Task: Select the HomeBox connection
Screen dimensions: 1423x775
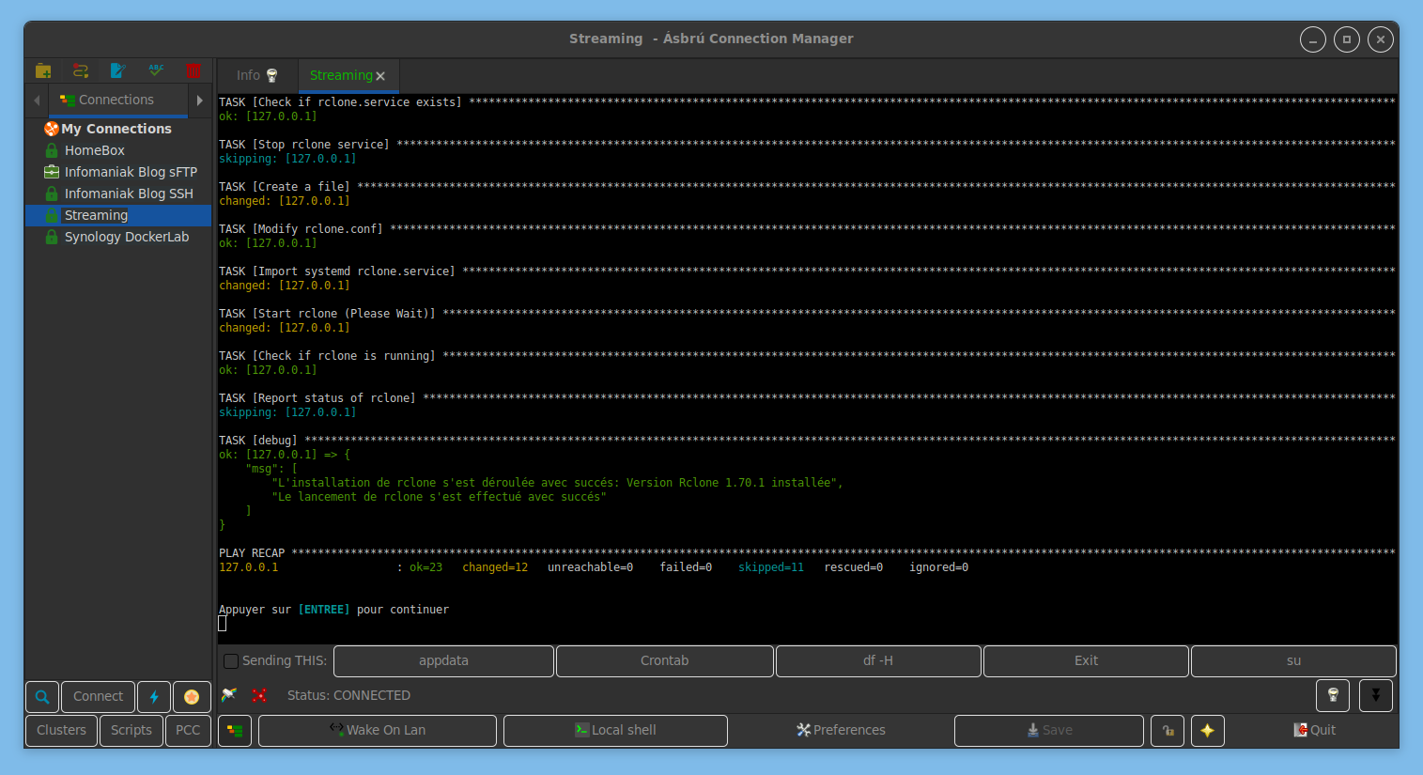Action: [95, 150]
